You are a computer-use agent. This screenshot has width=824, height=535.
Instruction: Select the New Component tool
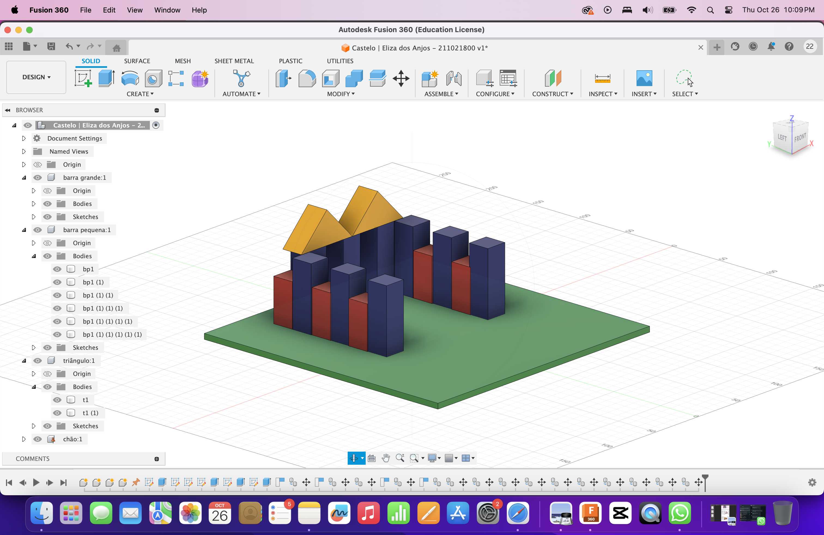[430, 78]
